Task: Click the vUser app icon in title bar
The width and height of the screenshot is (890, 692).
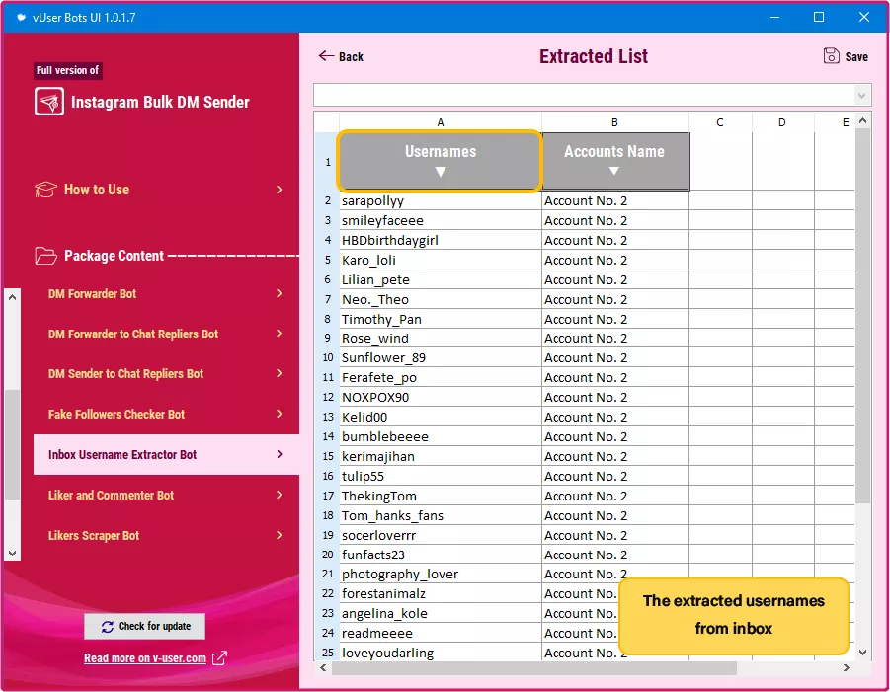Action: coord(21,17)
